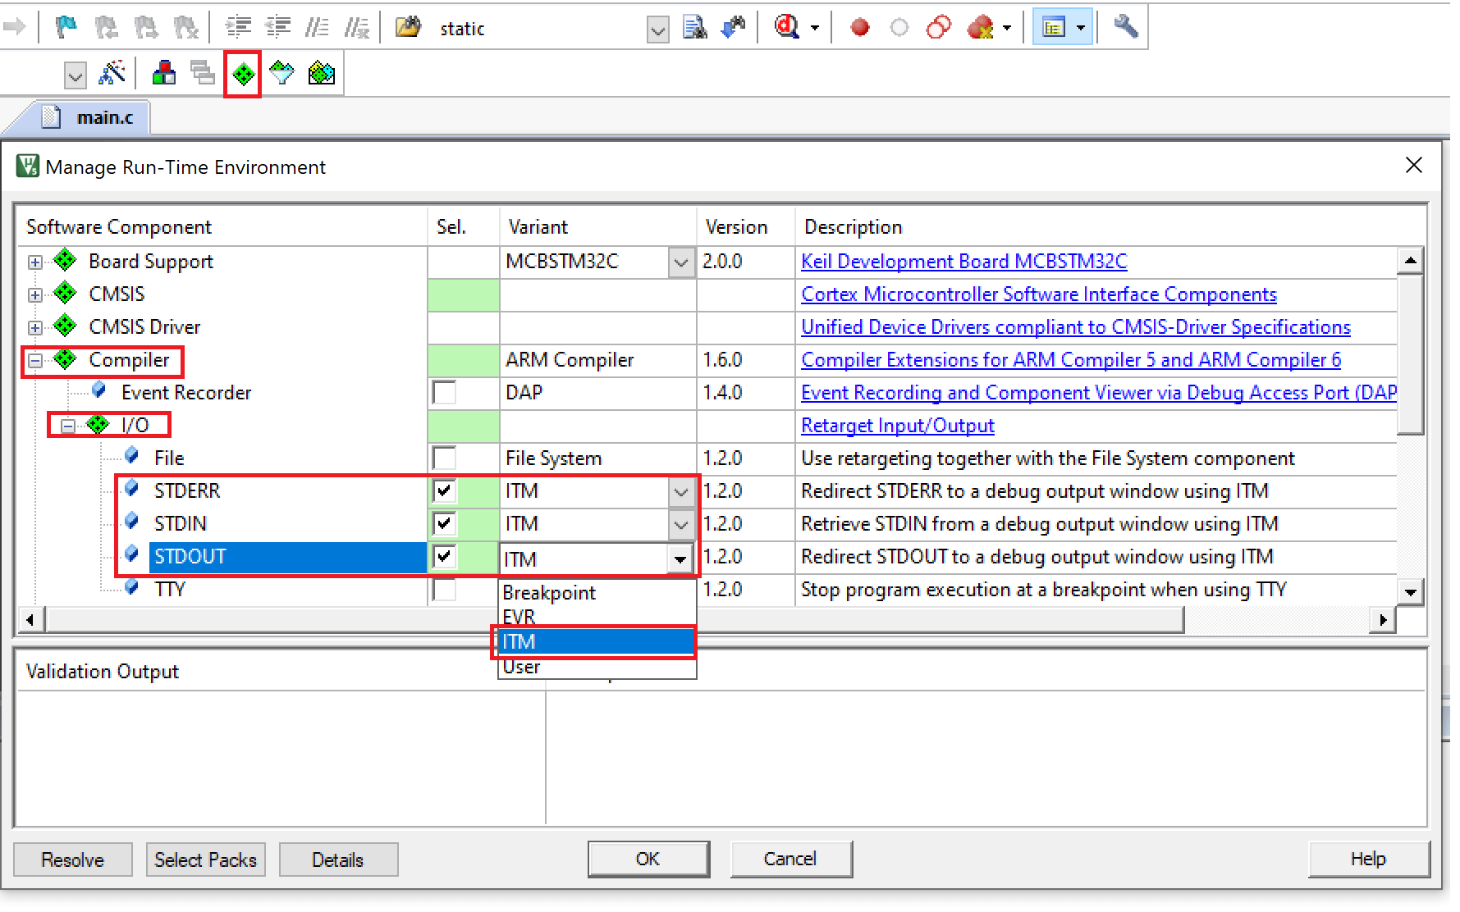Click the Resolve button
The image size is (1460, 912).
coord(73,860)
